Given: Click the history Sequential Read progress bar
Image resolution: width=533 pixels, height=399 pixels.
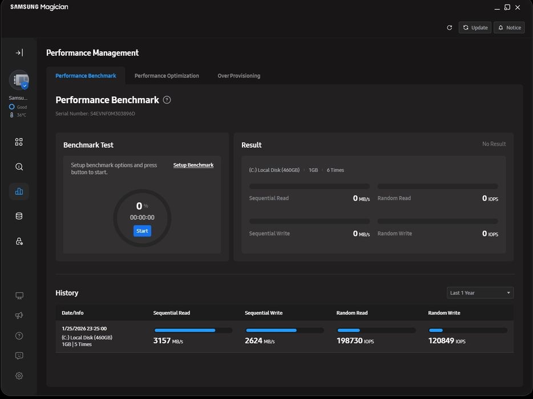Looking at the screenshot, I should [x=193, y=330].
